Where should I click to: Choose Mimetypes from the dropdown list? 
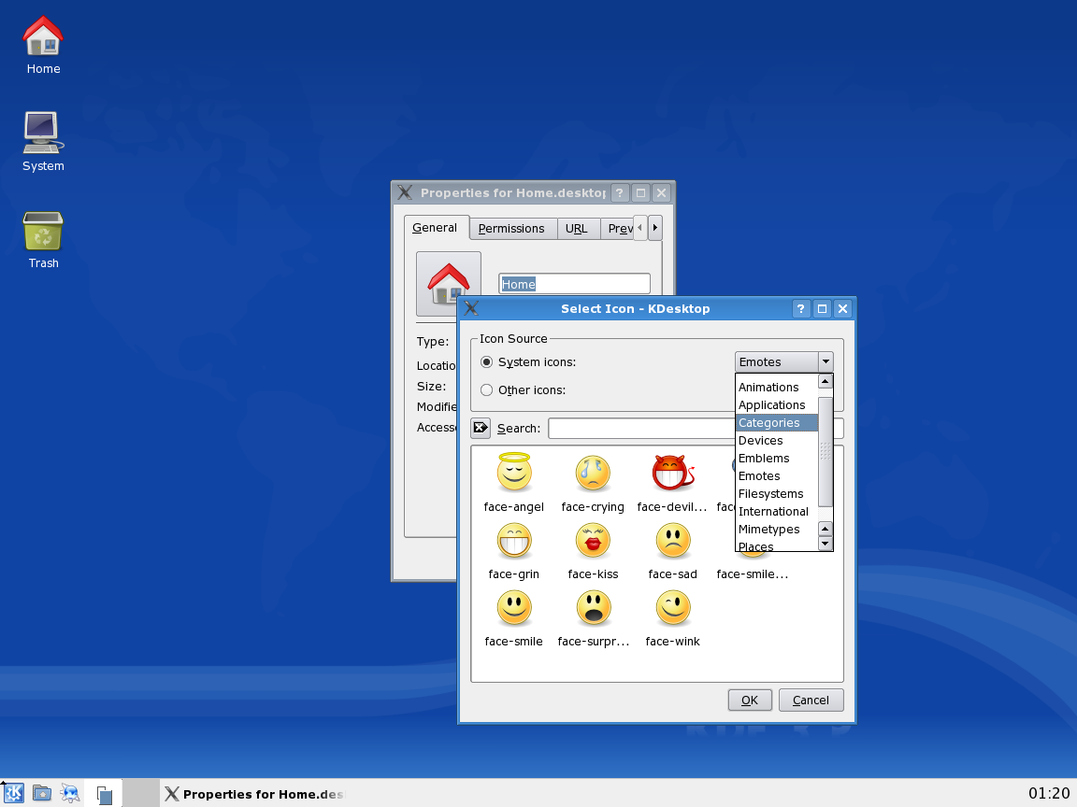click(777, 530)
